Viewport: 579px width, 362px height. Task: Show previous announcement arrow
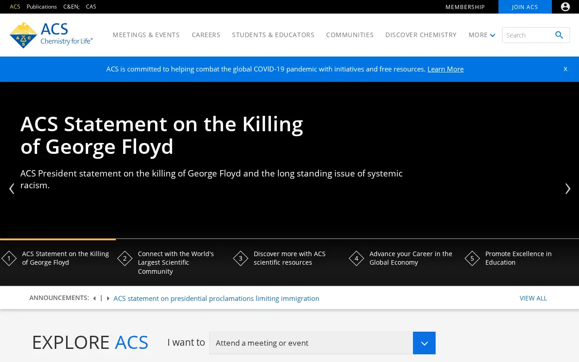click(94, 298)
